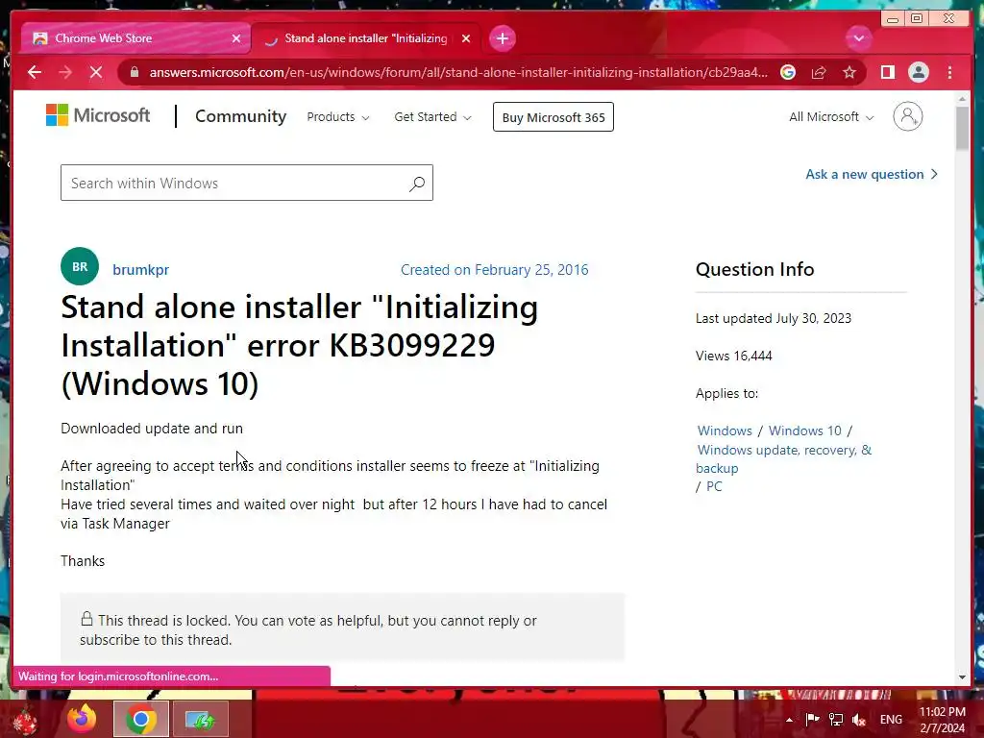Image resolution: width=984 pixels, height=738 pixels.
Task: Close the Chrome Web Store tab
Action: (x=236, y=38)
